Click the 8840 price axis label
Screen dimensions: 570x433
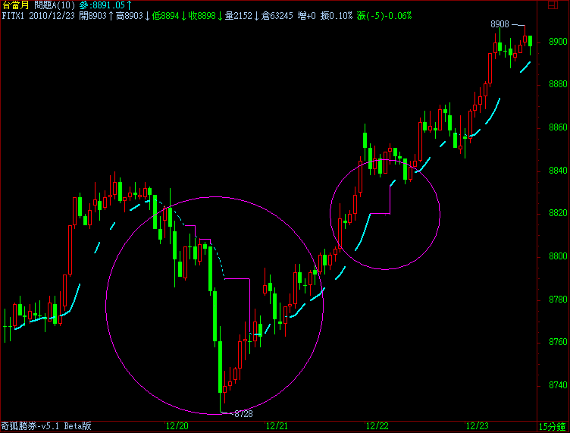point(558,171)
